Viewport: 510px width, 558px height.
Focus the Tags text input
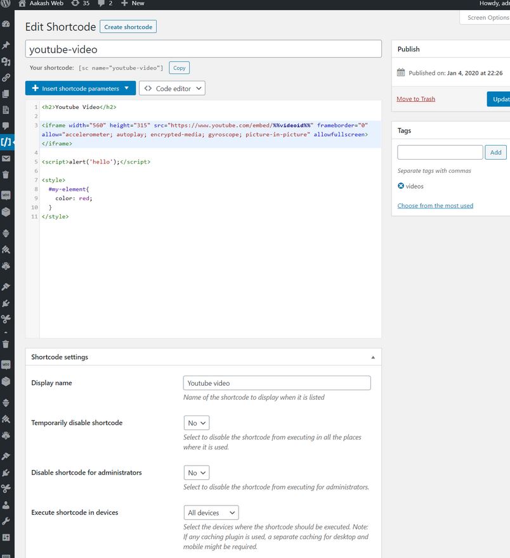440,152
